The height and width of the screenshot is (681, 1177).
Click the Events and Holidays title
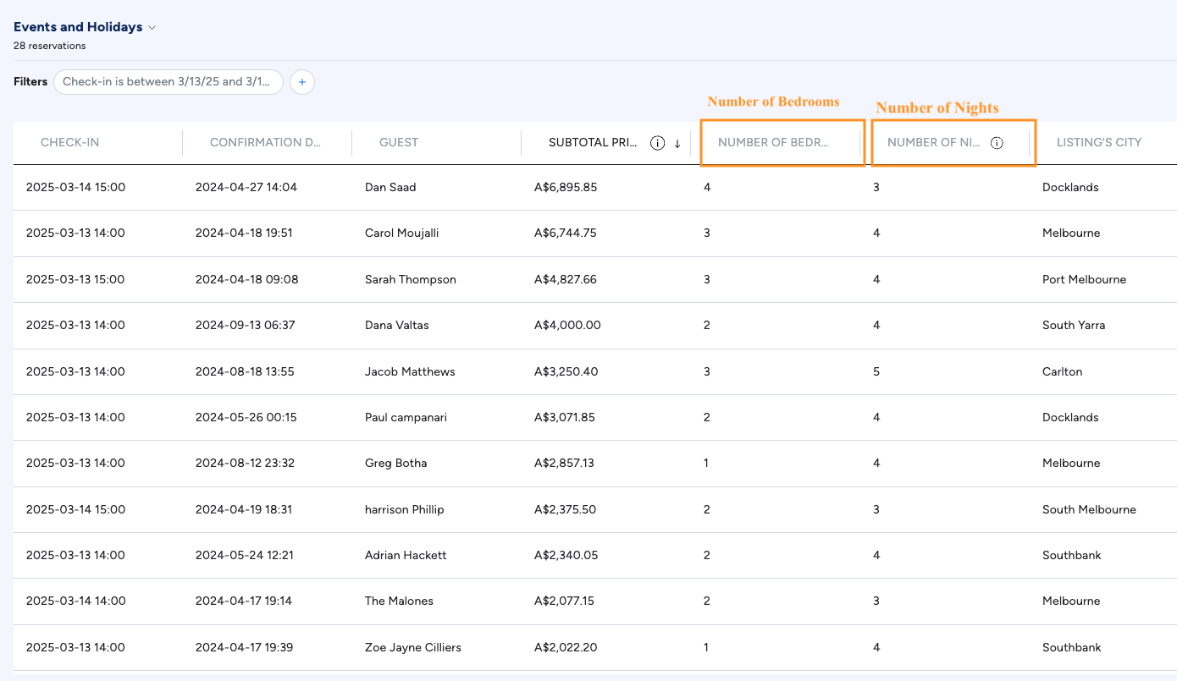[78, 27]
